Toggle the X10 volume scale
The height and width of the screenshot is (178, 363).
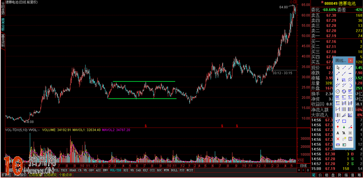[301, 161]
